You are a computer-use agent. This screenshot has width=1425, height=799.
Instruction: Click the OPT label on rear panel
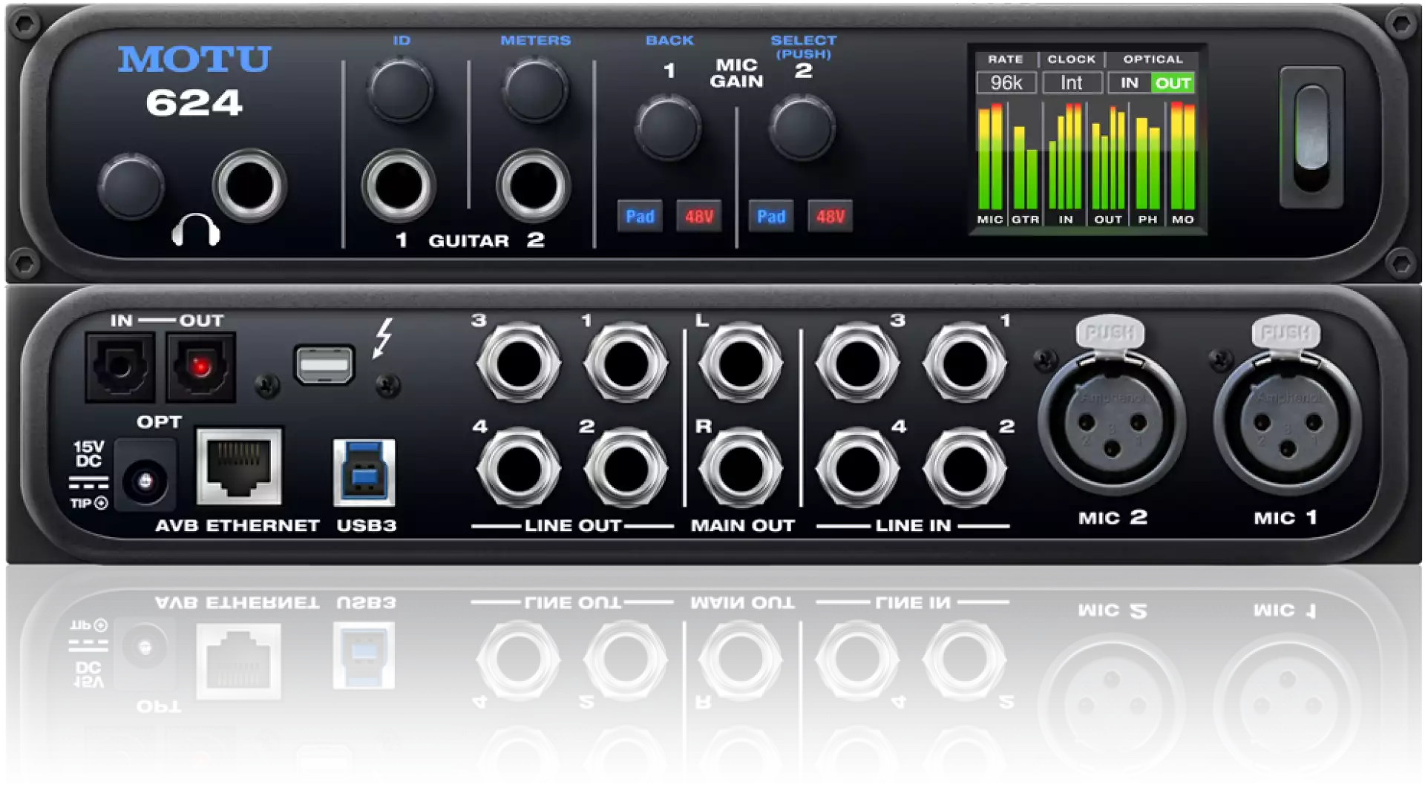159,422
